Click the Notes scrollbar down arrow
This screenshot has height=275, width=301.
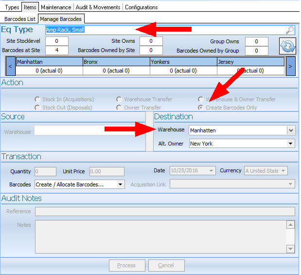pyautogui.click(x=291, y=249)
